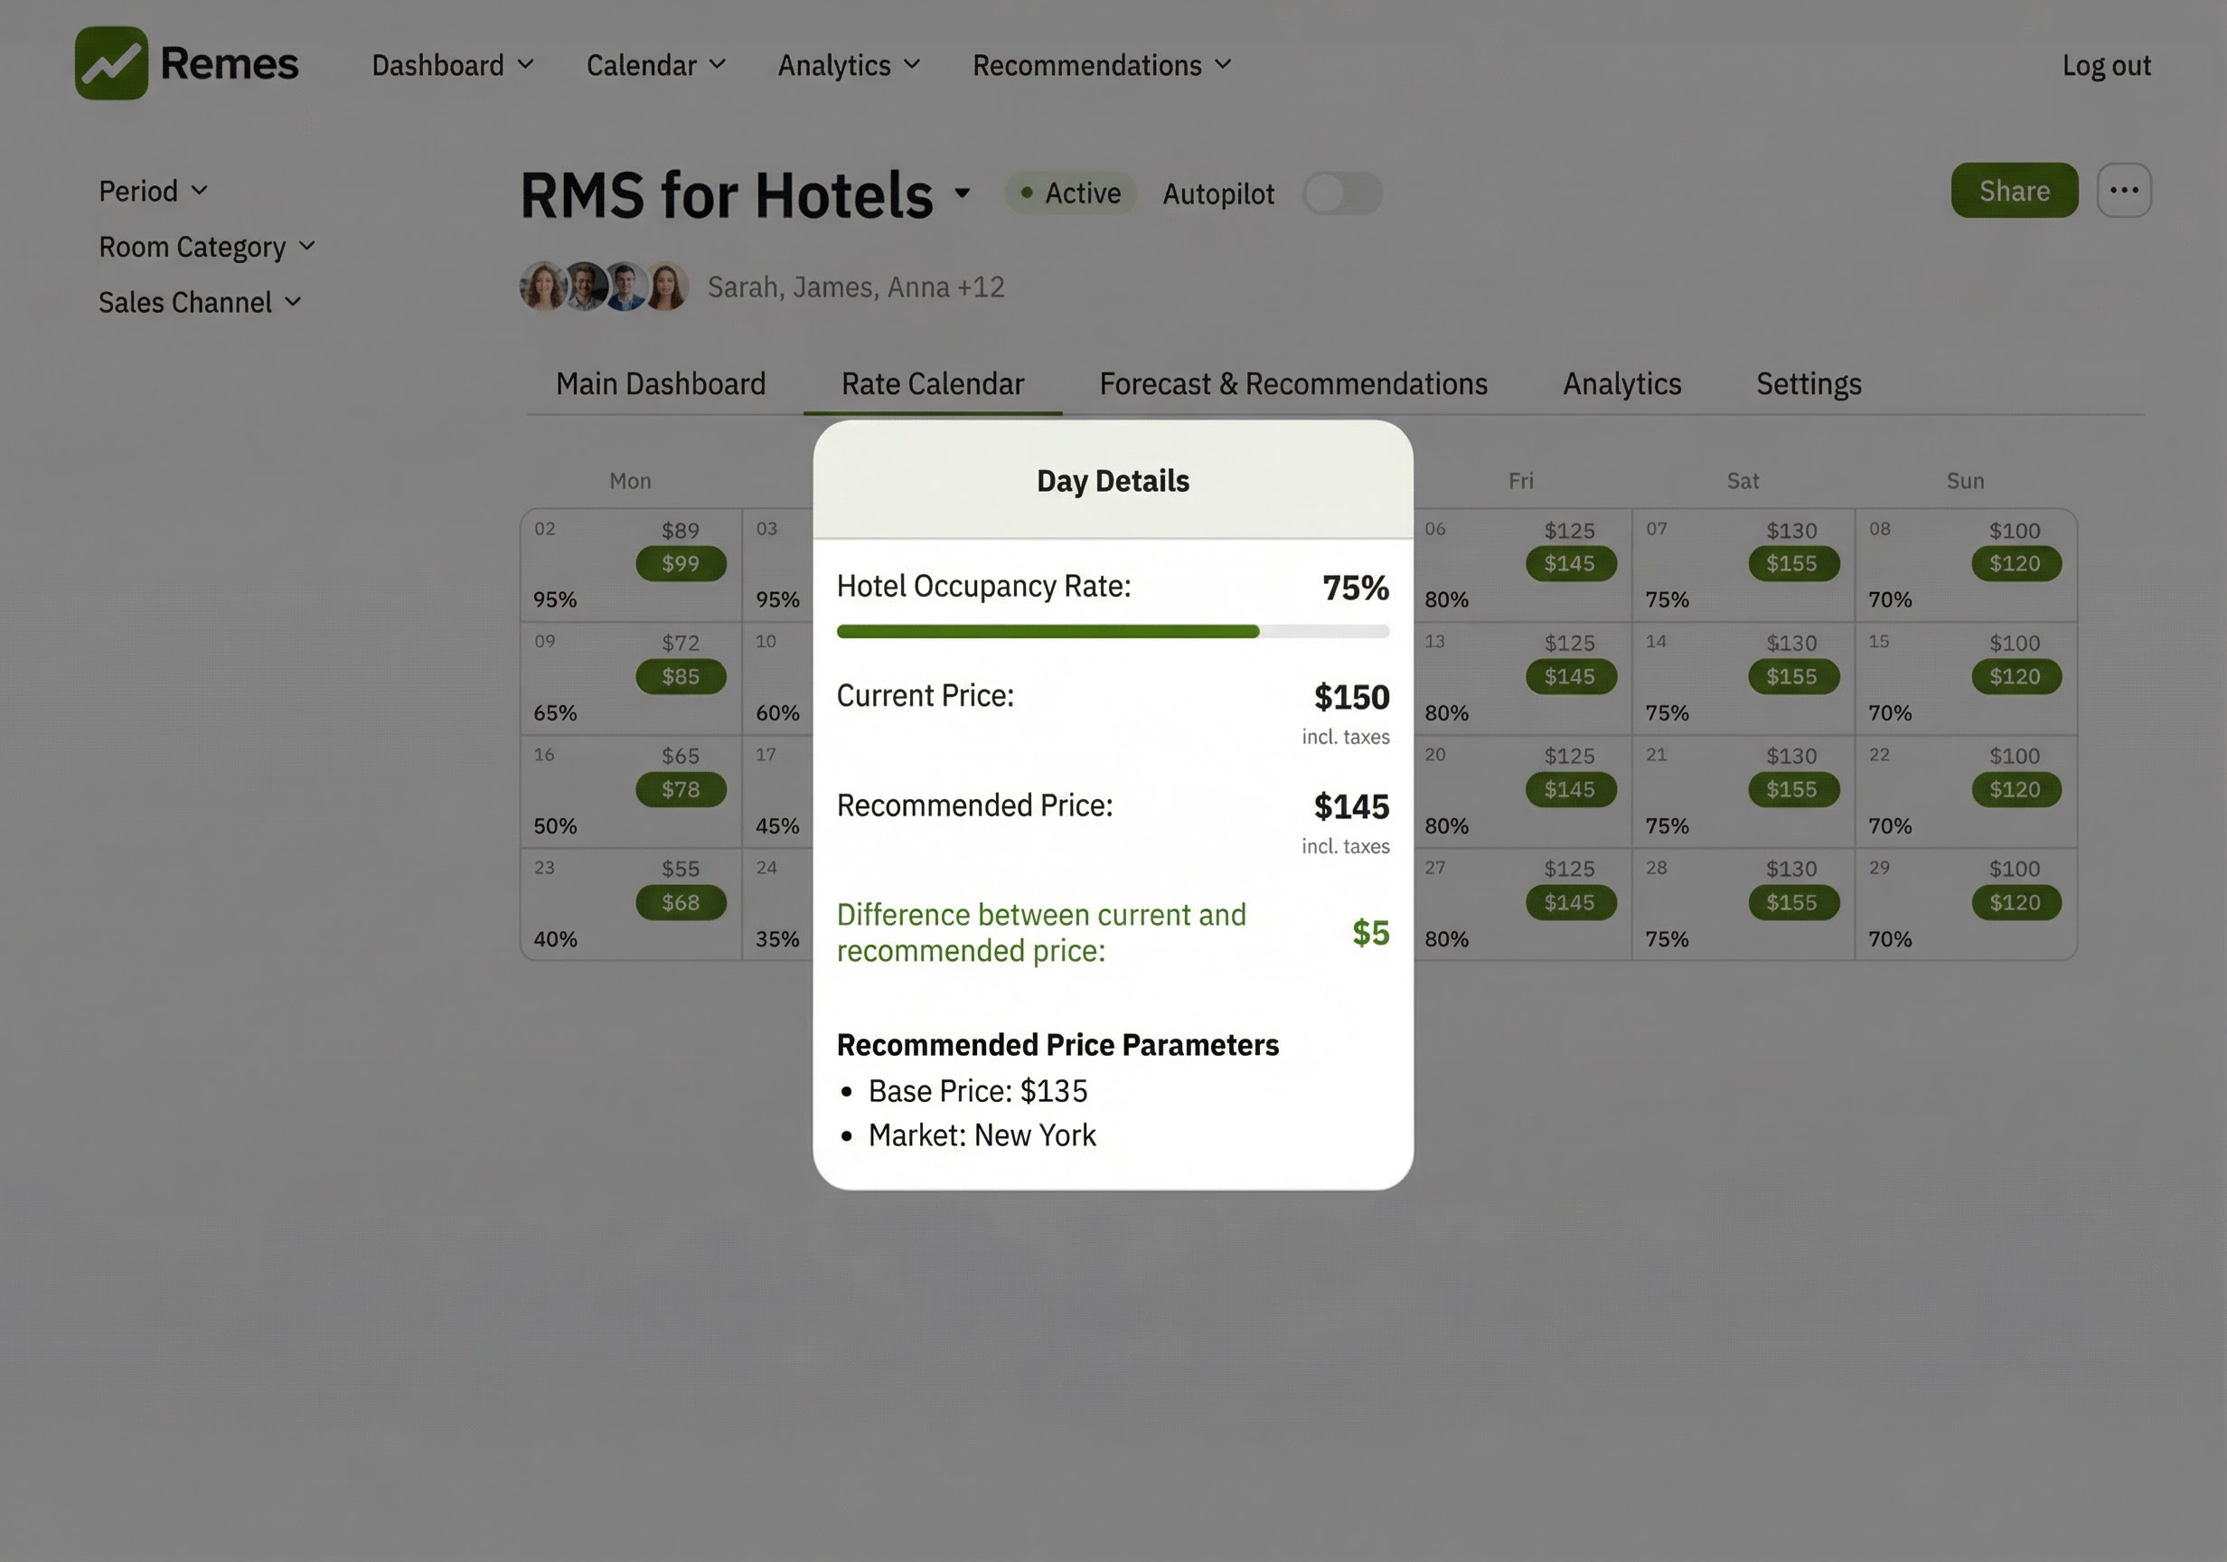The height and width of the screenshot is (1562, 2227).
Task: Click the Base Price: $135 bullet
Action: pos(978,1091)
